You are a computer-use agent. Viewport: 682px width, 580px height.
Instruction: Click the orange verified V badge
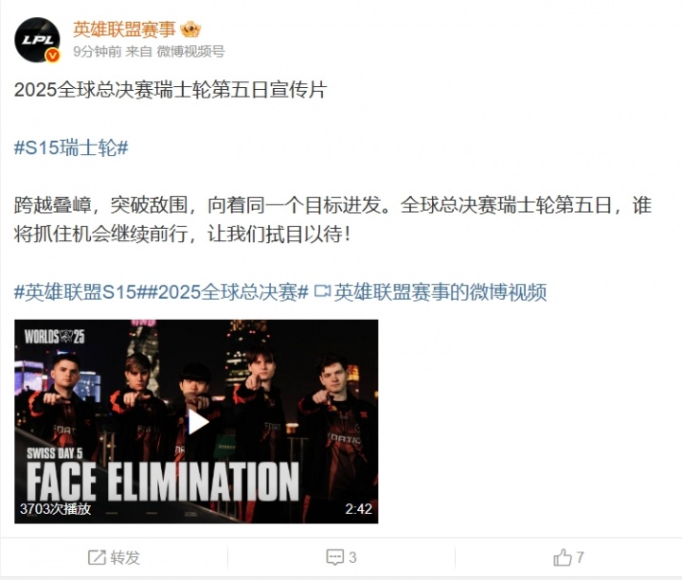click(x=53, y=55)
